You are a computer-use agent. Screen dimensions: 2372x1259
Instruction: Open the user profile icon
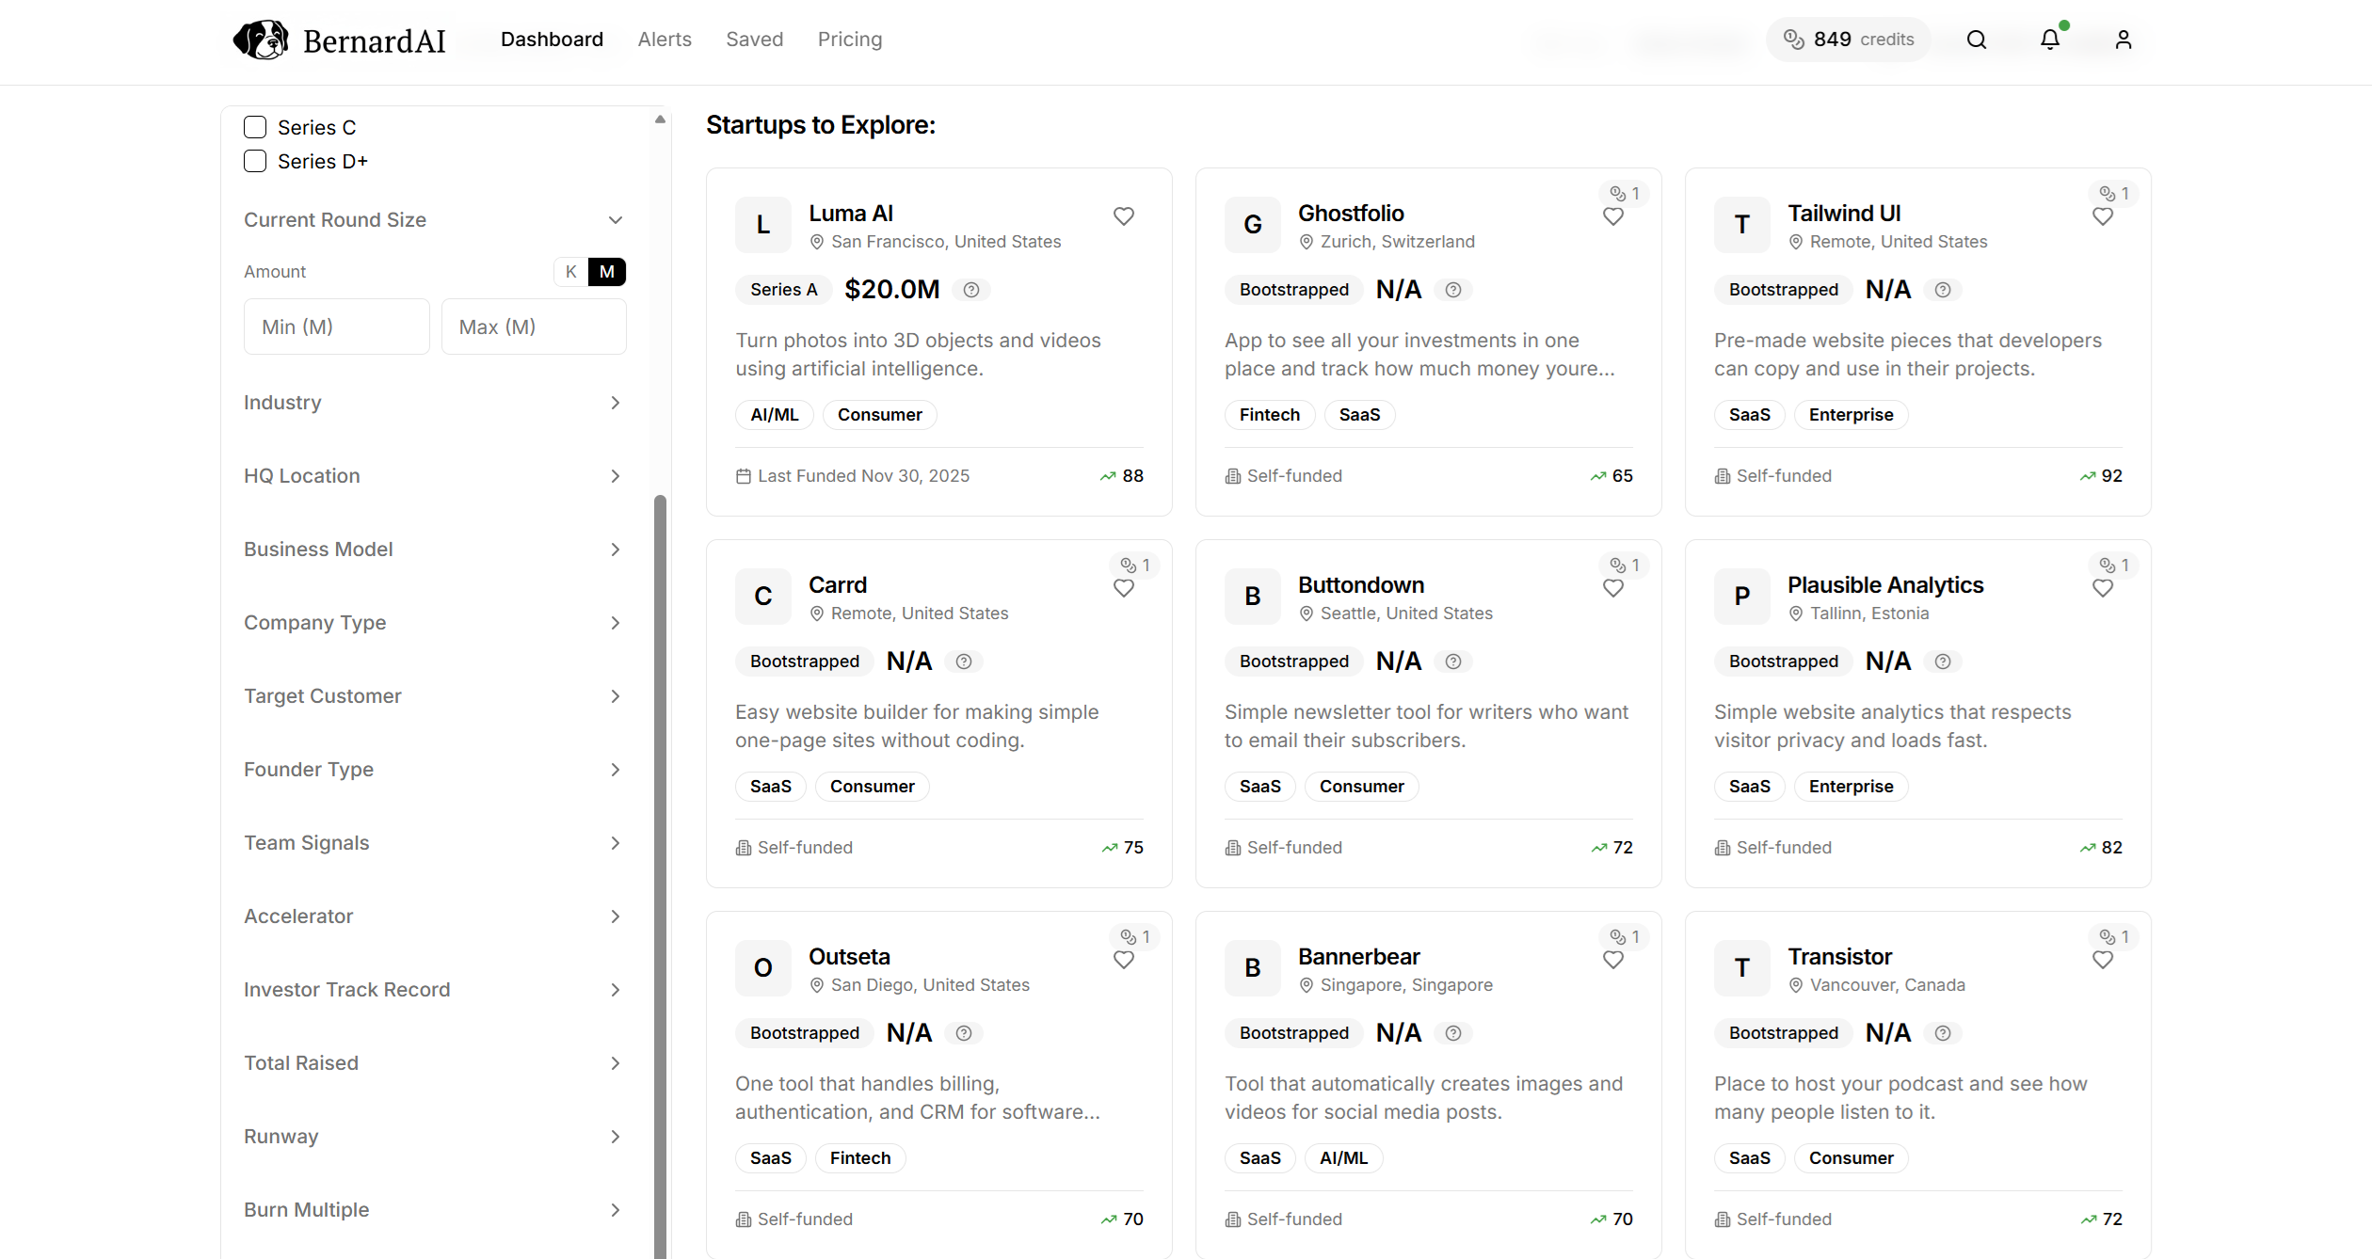[2123, 40]
